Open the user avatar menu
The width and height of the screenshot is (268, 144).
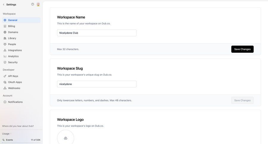point(38,4)
